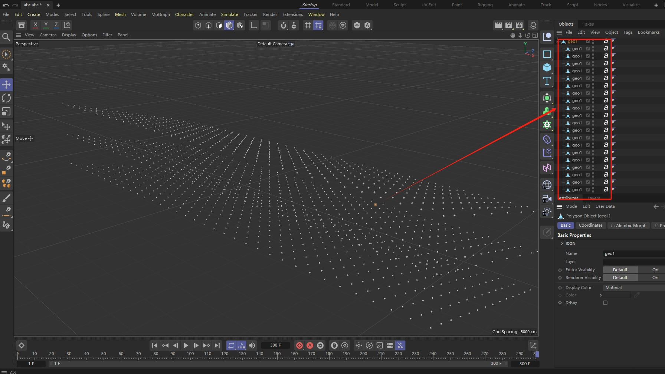Viewport: 665px width, 374px height.
Task: Set Renderer Visibility to Default
Action: tap(620, 278)
